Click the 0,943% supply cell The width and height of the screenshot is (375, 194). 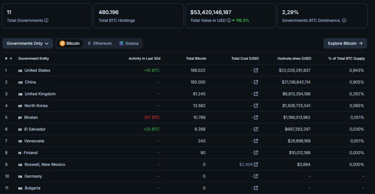357,70
